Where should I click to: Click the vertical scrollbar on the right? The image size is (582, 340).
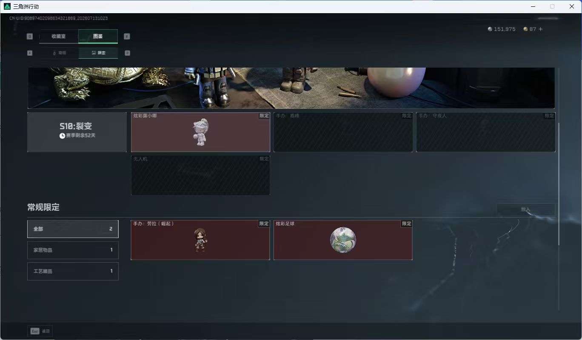click(x=559, y=184)
